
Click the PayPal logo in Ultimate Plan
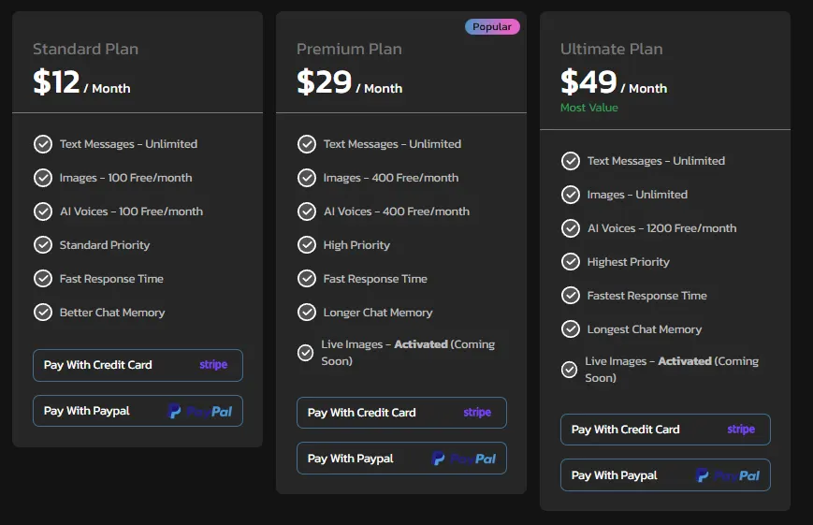coord(728,475)
